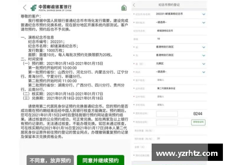This screenshot has height=165, width=227.
Task: Tap the heading 一、演练纪念币信息
Action: (37, 37)
